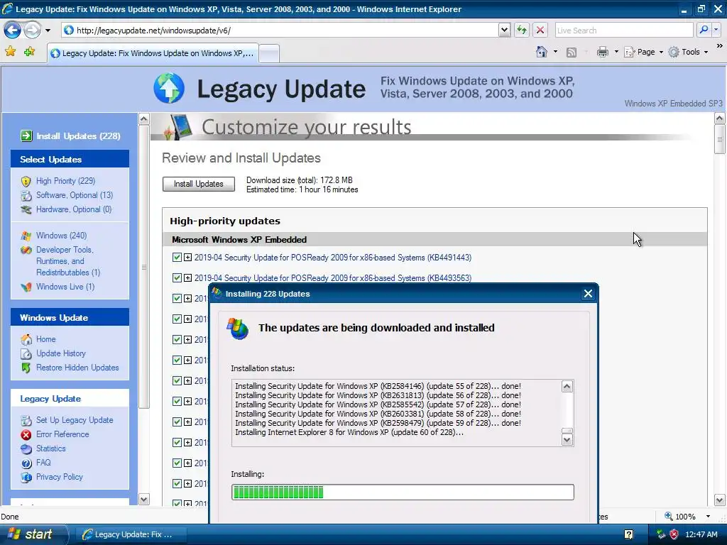The height and width of the screenshot is (545, 727).
Task: Click the IE Back navigation button
Action: [13, 31]
